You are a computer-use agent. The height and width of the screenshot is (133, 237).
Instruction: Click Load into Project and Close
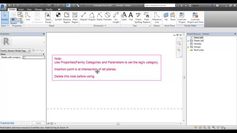point(195,18)
